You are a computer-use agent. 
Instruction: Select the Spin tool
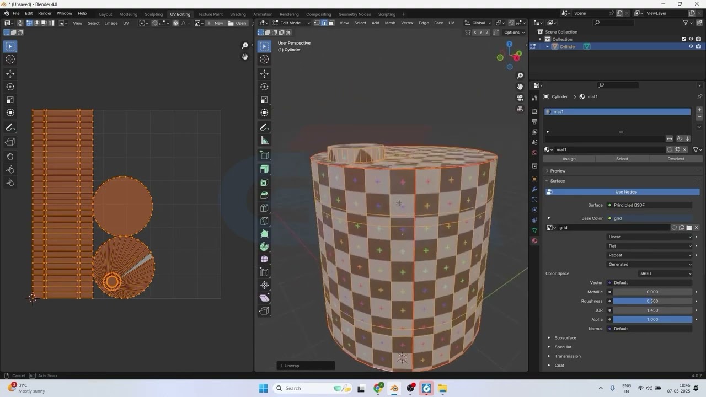pos(264,246)
